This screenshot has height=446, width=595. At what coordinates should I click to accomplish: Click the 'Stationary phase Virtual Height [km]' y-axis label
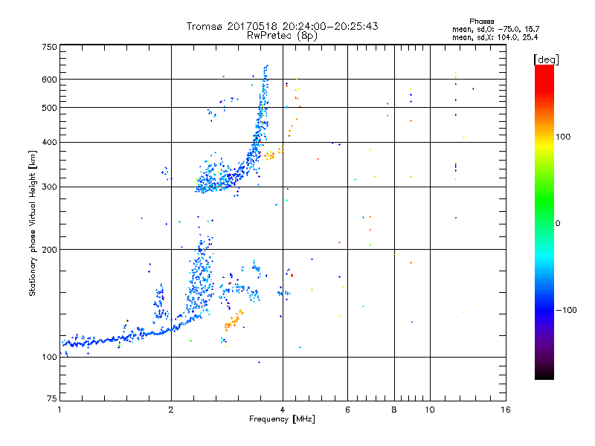pyautogui.click(x=33, y=223)
